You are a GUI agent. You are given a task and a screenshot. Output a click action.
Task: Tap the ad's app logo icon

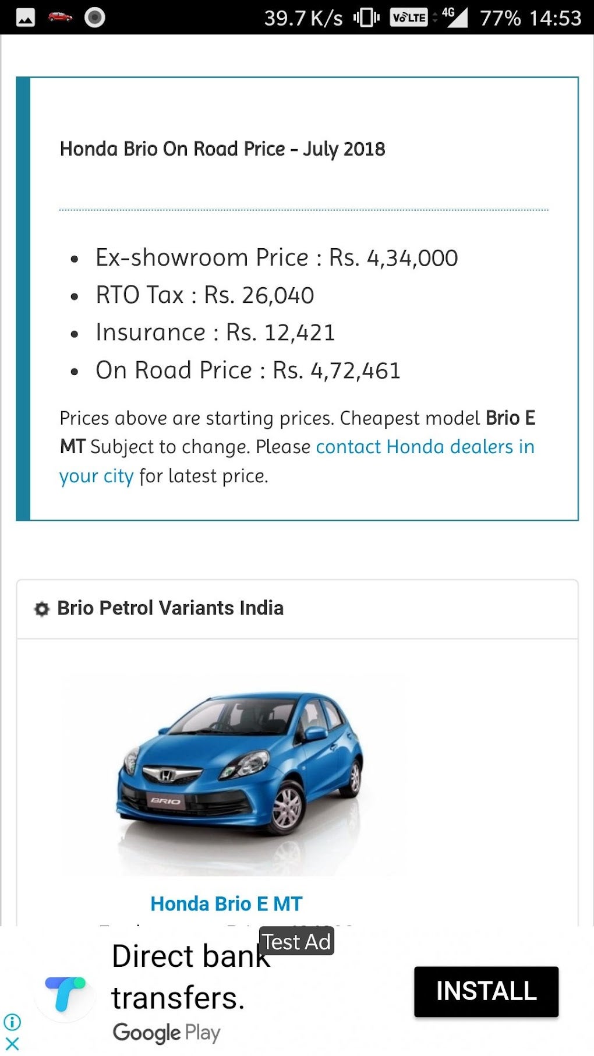(65, 994)
